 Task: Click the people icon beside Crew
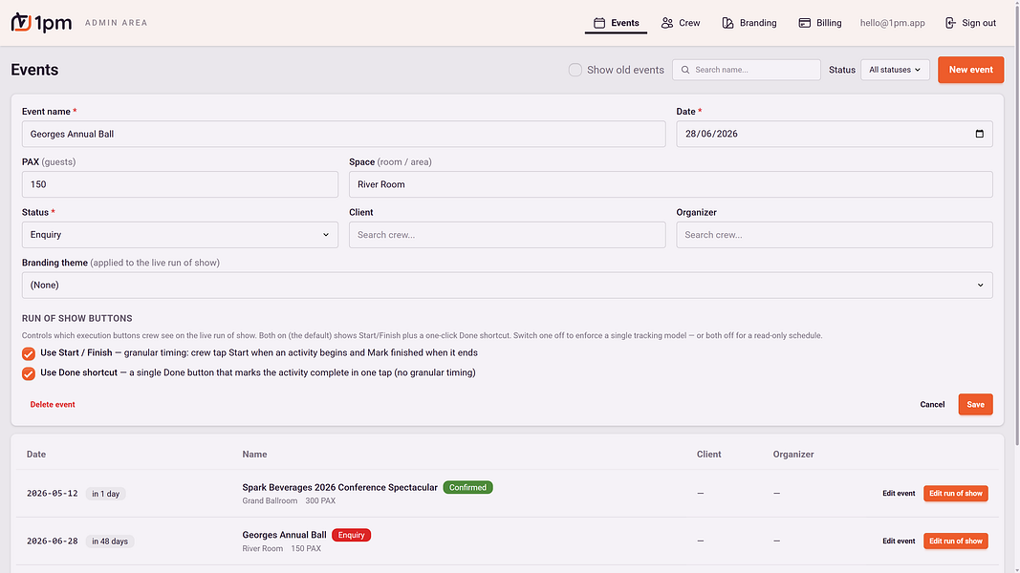[666, 23]
